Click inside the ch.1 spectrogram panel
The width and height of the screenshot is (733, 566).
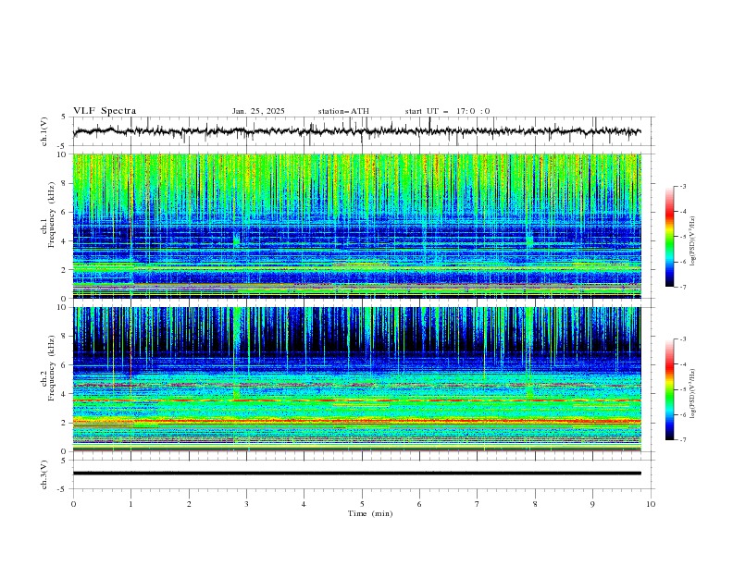click(x=356, y=226)
